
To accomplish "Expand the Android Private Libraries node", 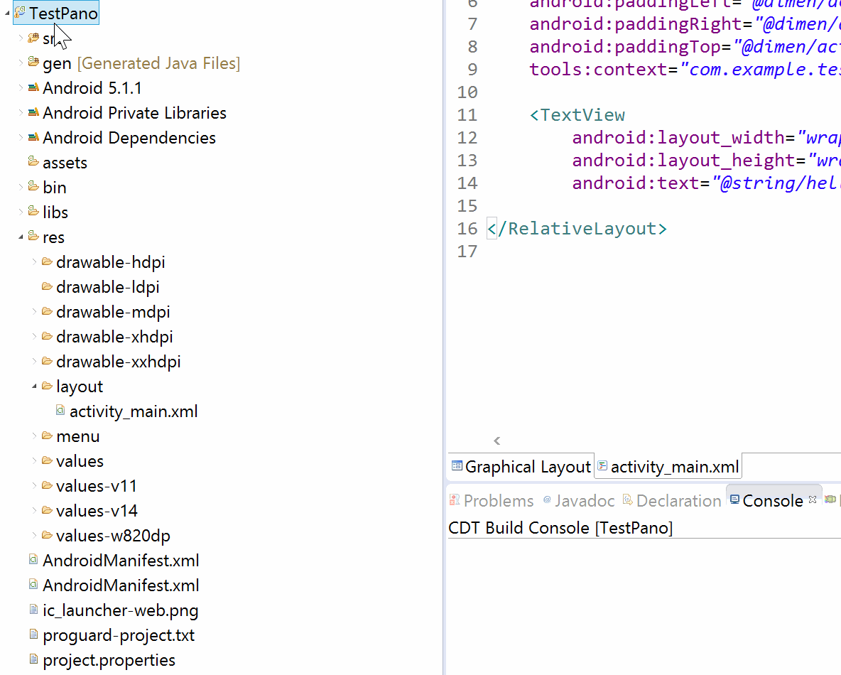I will [x=21, y=113].
